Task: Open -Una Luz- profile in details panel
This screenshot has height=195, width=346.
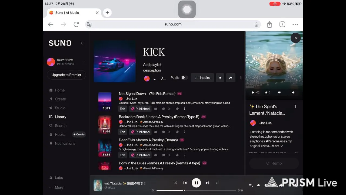Action: click(x=265, y=123)
